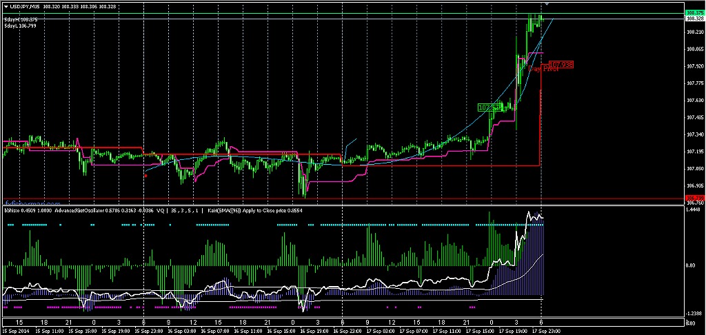This screenshot has width=706, height=335.
Task: Click the red Day Pivot text label
Action: point(543,69)
